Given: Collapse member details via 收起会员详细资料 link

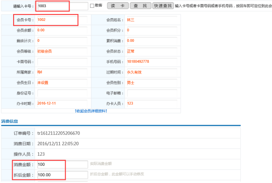Looking at the screenshot, I should coord(91,111).
